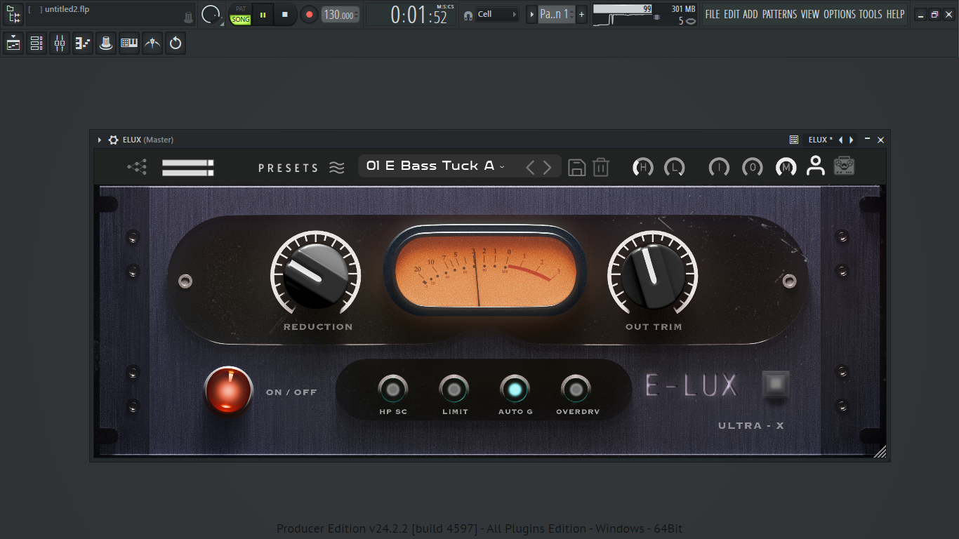Open the Piano roll icon
Screen dimensions: 959x539
83,44
